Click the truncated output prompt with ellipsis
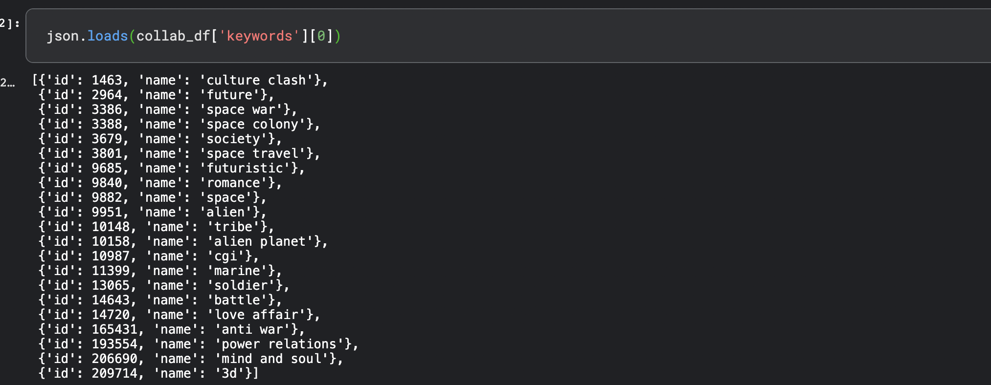991x385 pixels. pyautogui.click(x=7, y=83)
